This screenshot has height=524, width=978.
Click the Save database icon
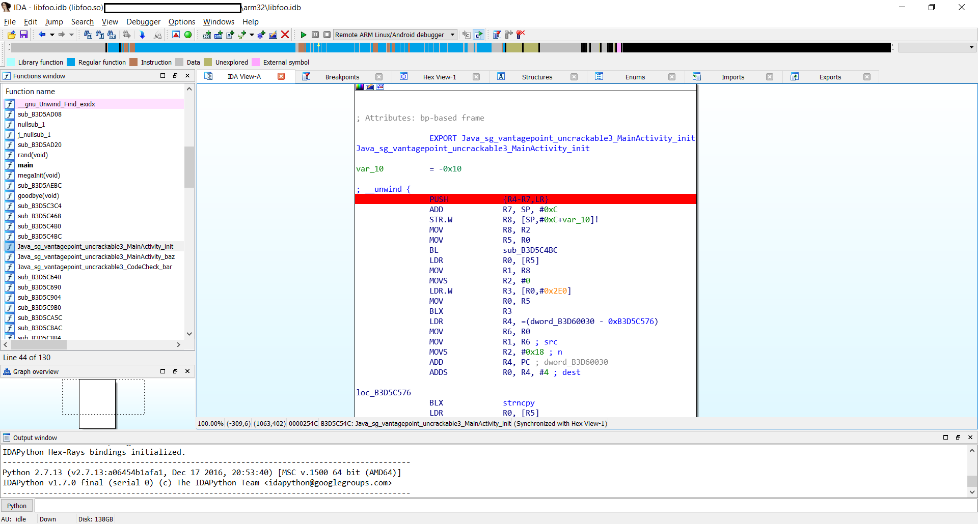pos(23,35)
